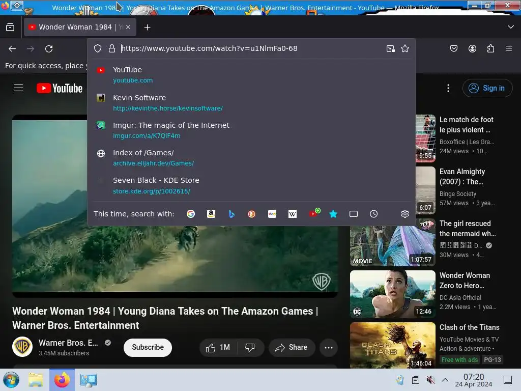Search bookmarks with star icon
The height and width of the screenshot is (391, 521).
click(x=333, y=214)
